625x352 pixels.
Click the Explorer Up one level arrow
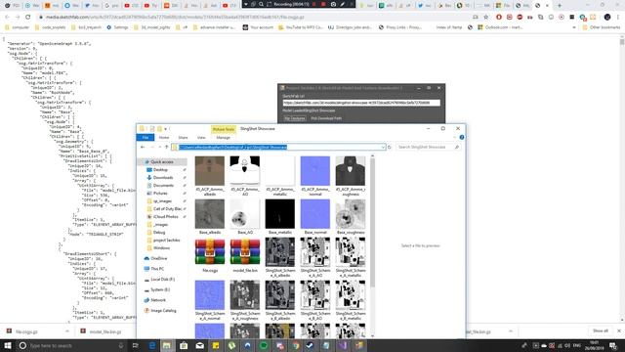pos(167,148)
